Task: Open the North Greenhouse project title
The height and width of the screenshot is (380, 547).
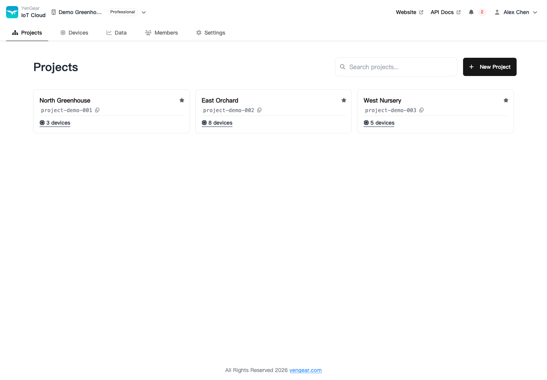Action: coord(65,100)
